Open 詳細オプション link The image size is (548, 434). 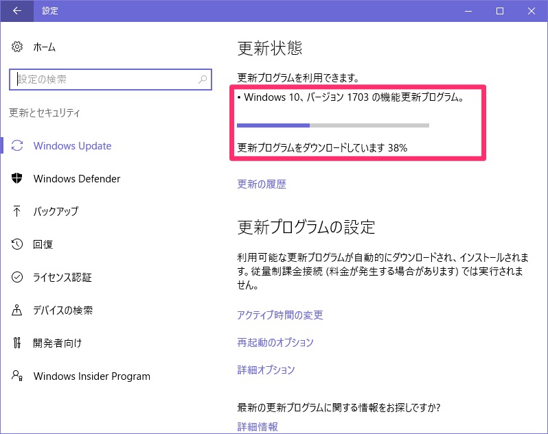point(266,370)
